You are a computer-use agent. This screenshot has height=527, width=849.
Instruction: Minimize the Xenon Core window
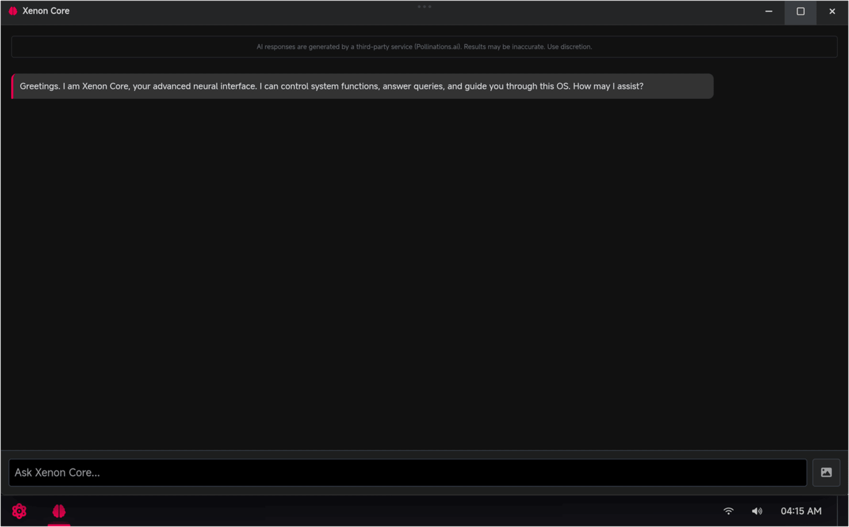point(769,11)
